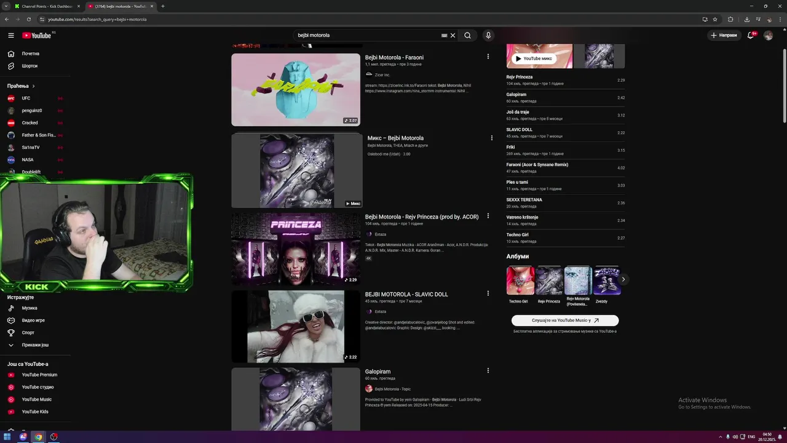Viewport: 787px width, 443px height.
Task: Open the Windows Start button
Action: coord(7,437)
